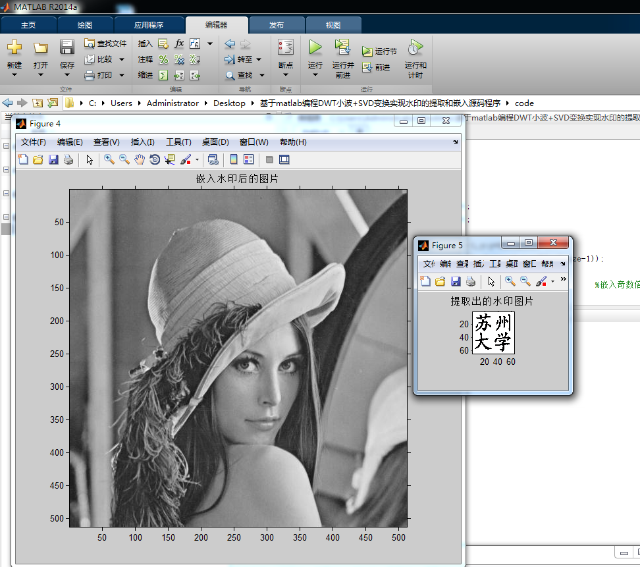Image resolution: width=640 pixels, height=567 pixels.
Task: Click the 新建 (New) plus icon
Action: (x=14, y=47)
